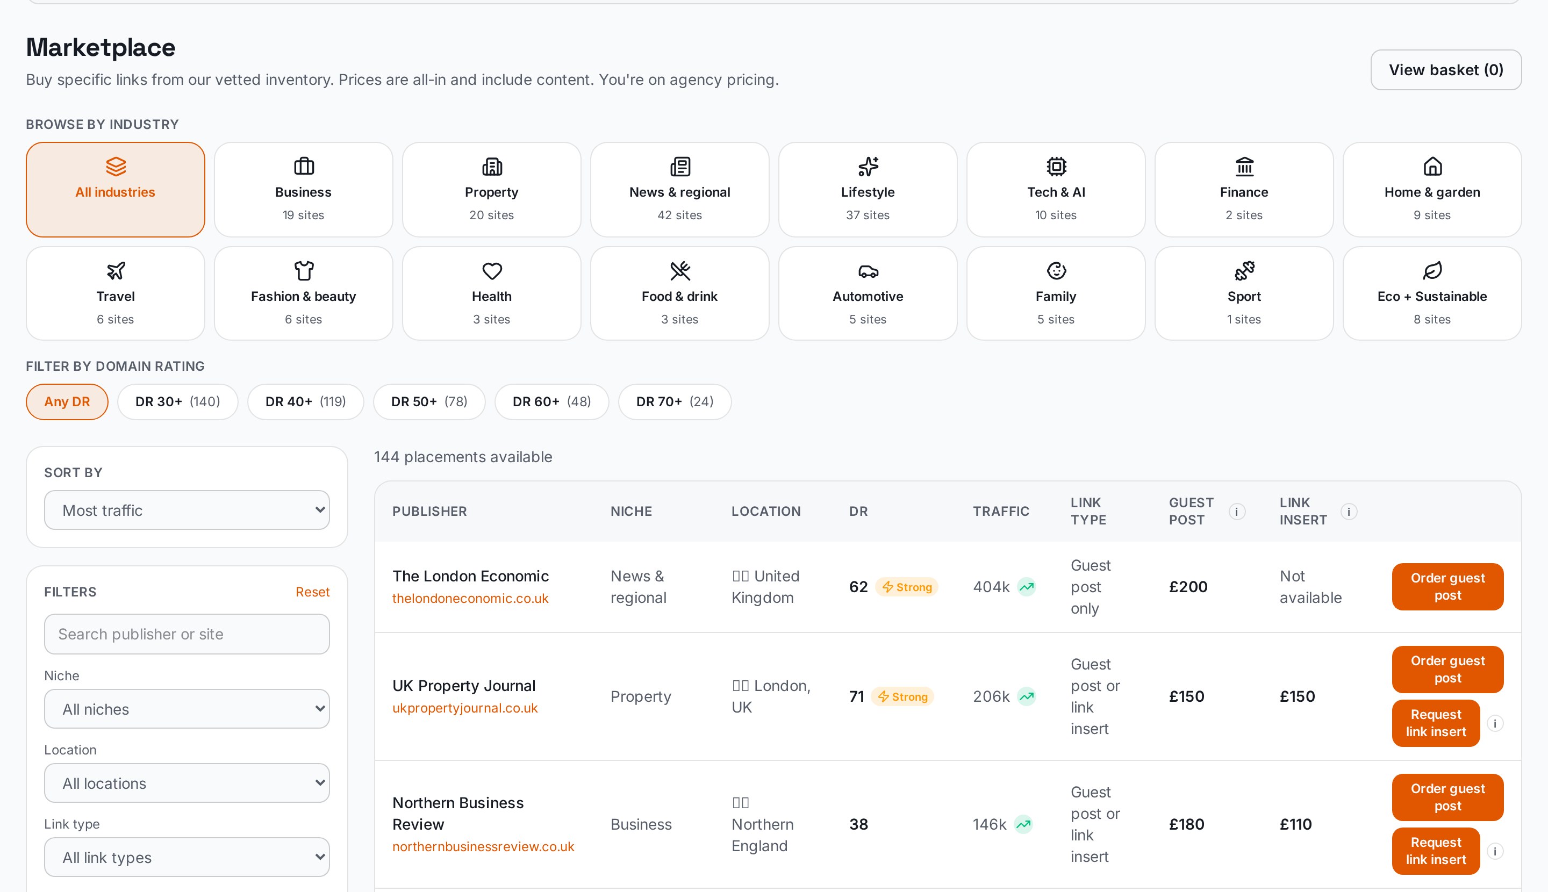
Task: Click the Eco + Sustainable leaf icon
Action: click(1432, 270)
